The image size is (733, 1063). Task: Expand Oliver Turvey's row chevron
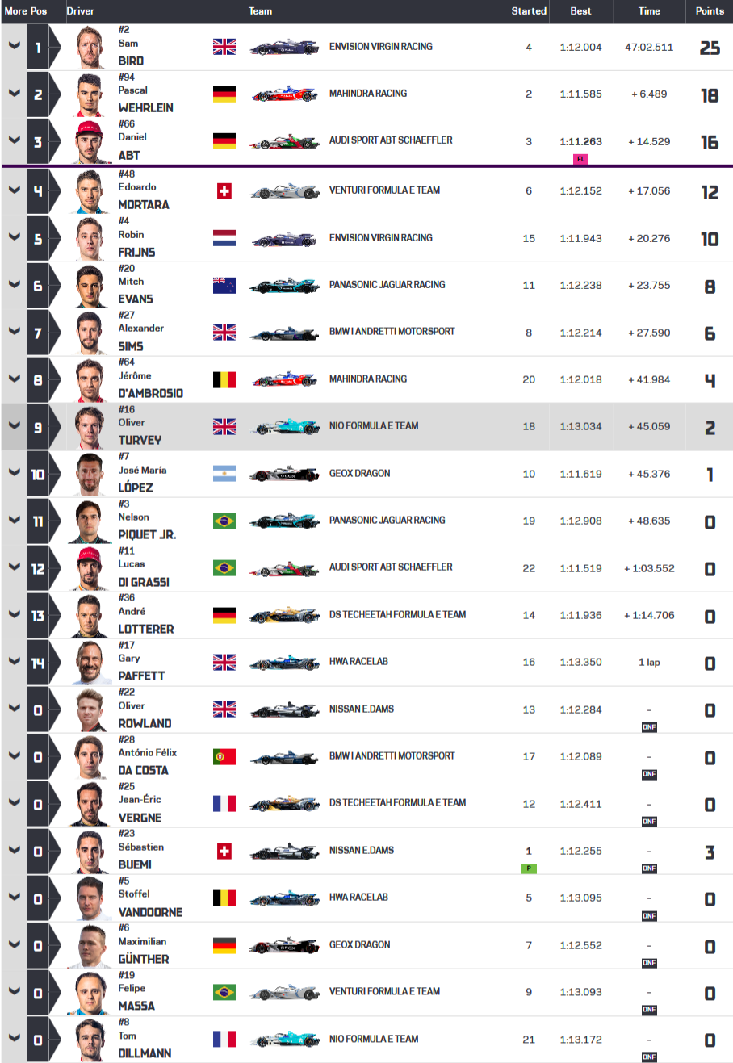(14, 425)
